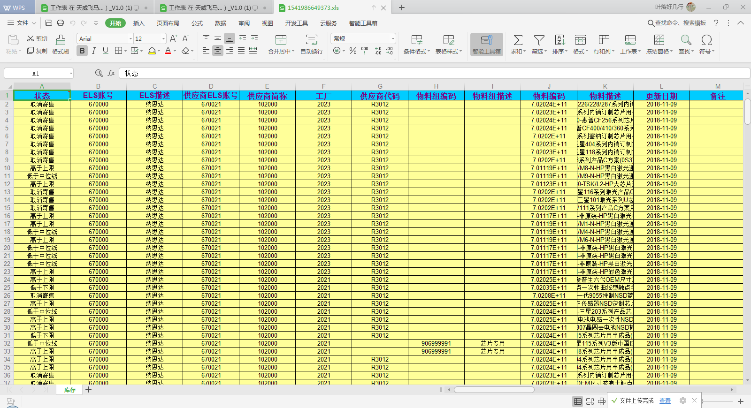This screenshot has height=408, width=751.
Task: Click the Print icon
Action: click(x=61, y=23)
